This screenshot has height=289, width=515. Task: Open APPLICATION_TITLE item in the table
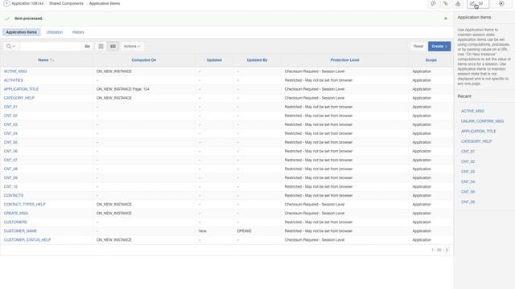tap(22, 89)
